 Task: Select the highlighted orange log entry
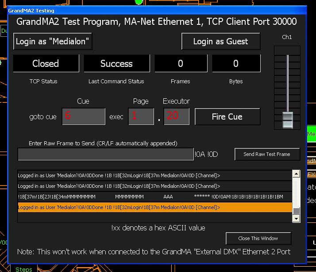[155, 207]
